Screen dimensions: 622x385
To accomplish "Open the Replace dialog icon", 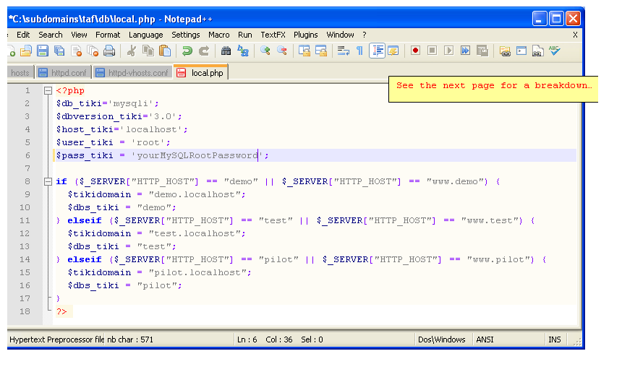I will coord(242,51).
